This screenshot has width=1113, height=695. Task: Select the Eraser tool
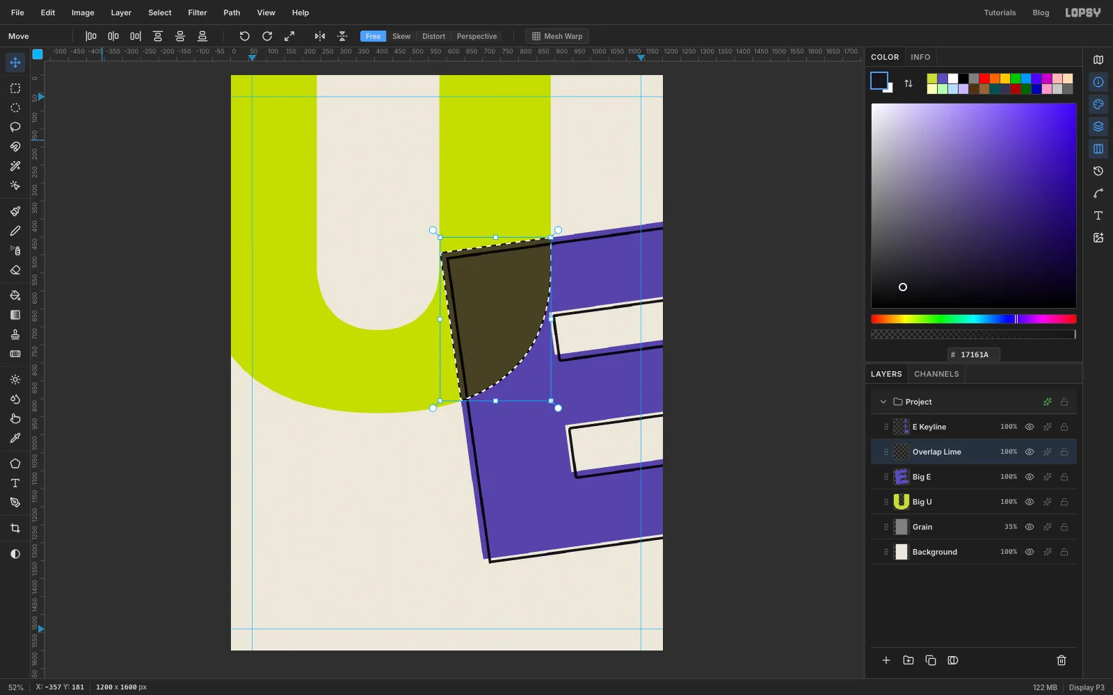[x=15, y=270]
